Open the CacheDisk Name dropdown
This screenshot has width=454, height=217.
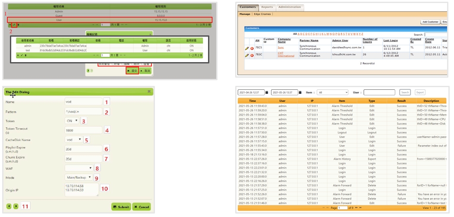click(x=73, y=140)
